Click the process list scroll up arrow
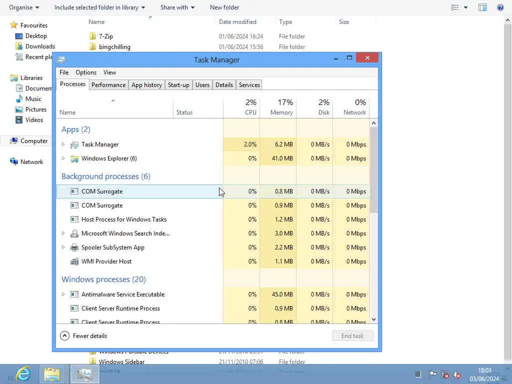This screenshot has height=384, width=512. click(x=373, y=123)
